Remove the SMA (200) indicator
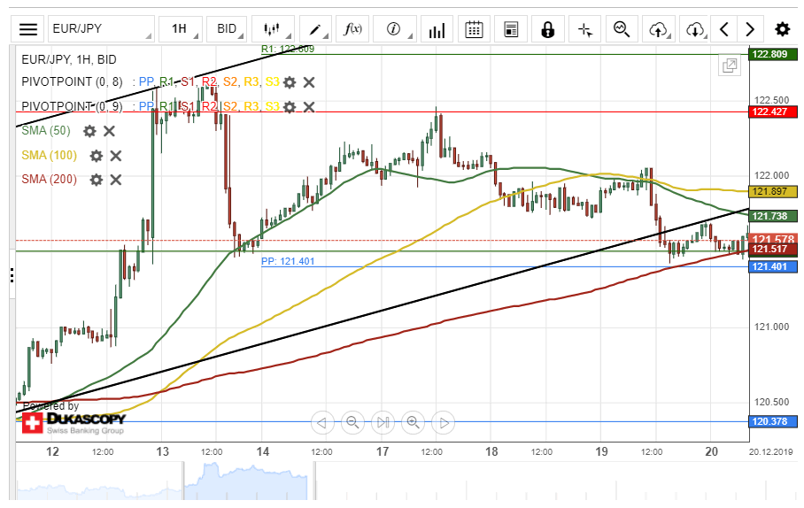This screenshot has height=508, width=804. [x=115, y=180]
